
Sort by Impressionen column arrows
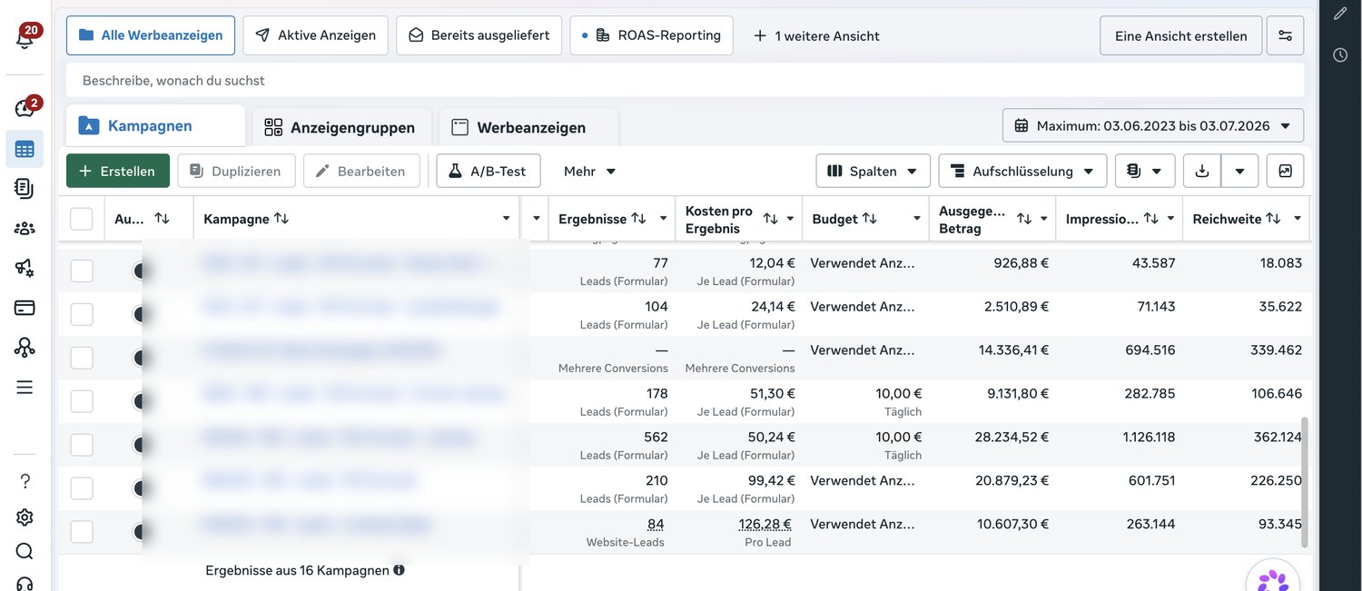1151,219
